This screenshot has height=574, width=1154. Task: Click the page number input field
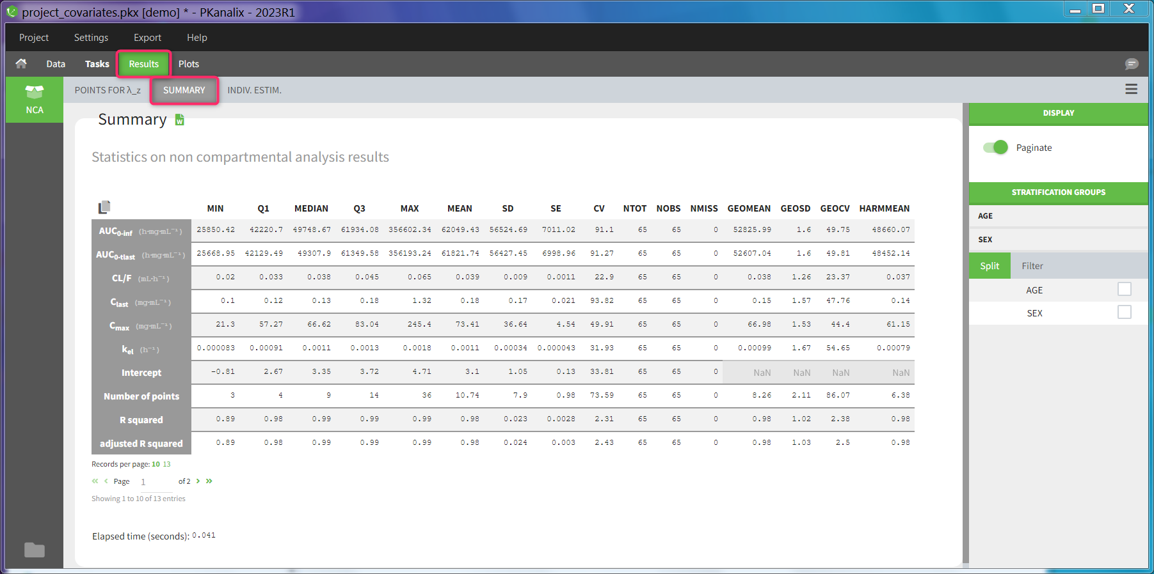click(154, 481)
